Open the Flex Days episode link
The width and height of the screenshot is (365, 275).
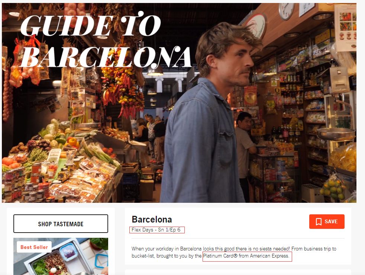click(x=156, y=230)
